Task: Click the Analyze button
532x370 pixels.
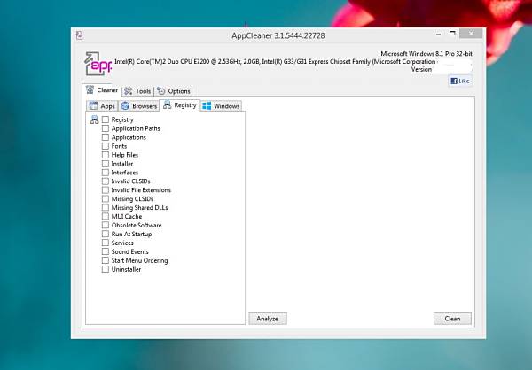Action: tap(268, 319)
